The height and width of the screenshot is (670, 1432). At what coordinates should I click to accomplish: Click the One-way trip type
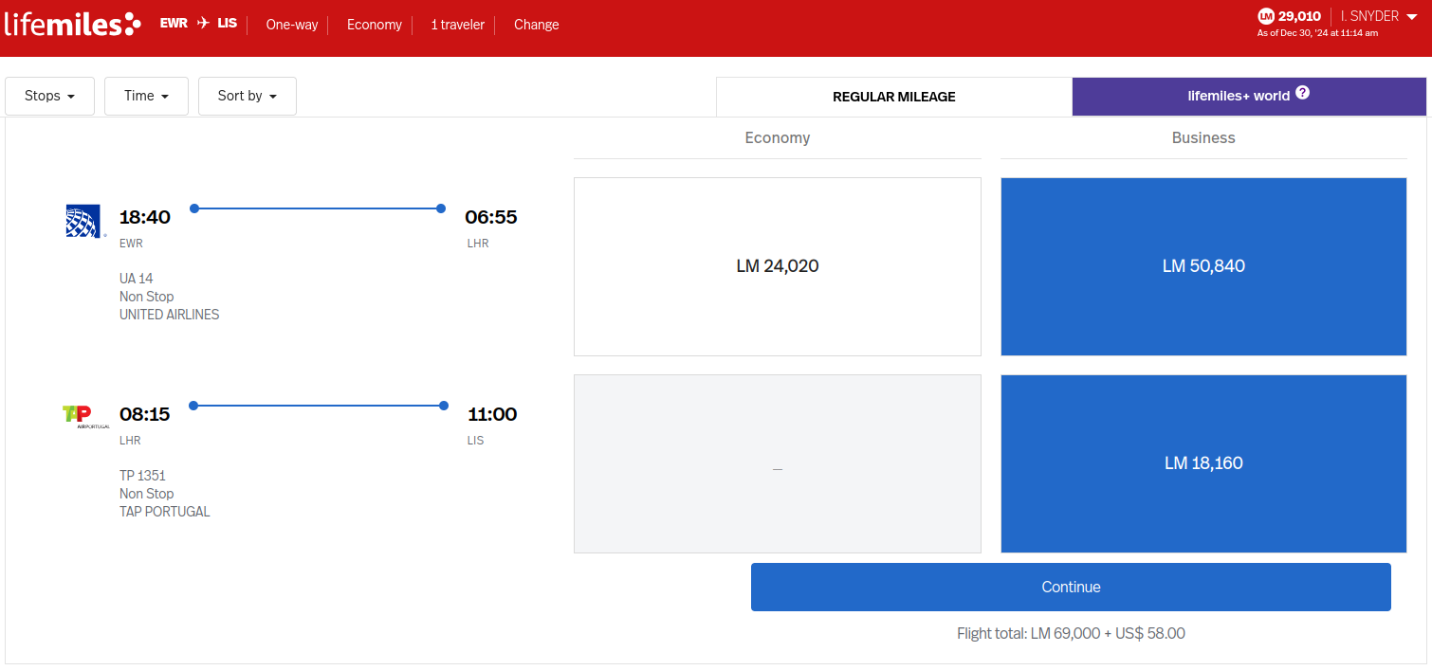click(x=292, y=25)
